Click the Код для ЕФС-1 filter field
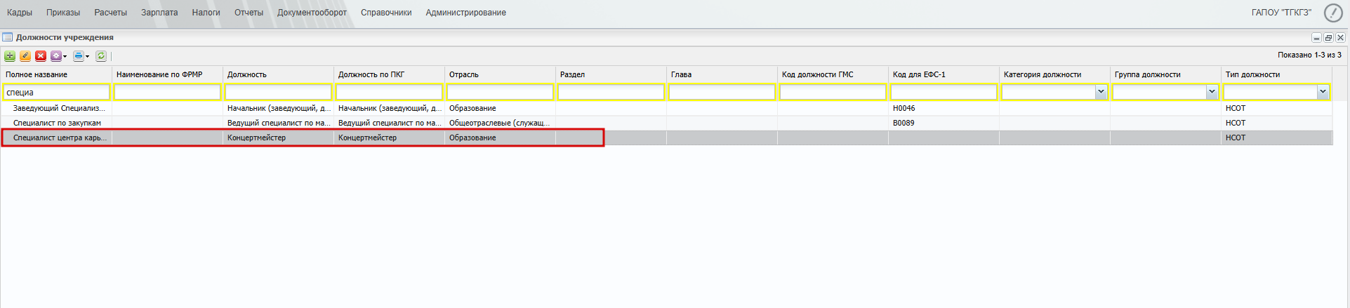Screen dimensions: 1350x308 click(944, 92)
